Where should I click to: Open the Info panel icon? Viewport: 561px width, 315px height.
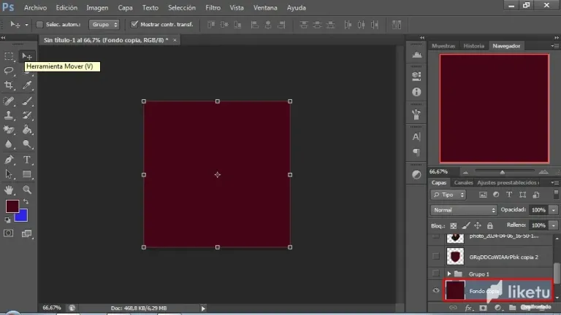tap(416, 92)
